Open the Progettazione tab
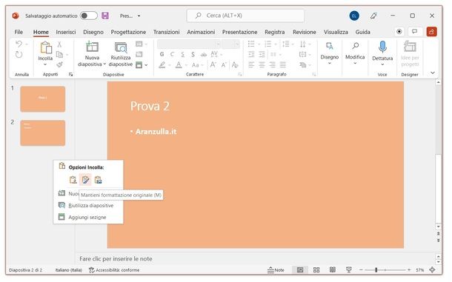Image resolution: width=452 pixels, height=282 pixels. [x=128, y=32]
